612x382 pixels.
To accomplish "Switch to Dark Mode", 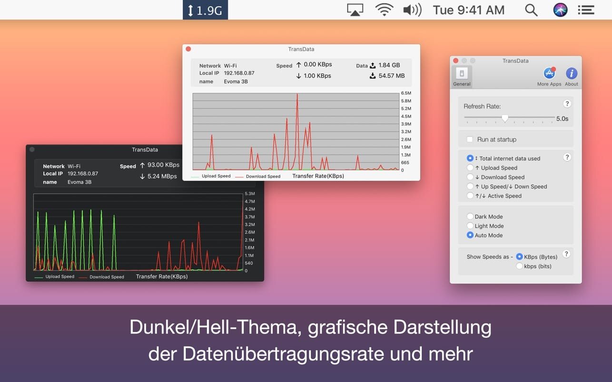I will [x=470, y=217].
